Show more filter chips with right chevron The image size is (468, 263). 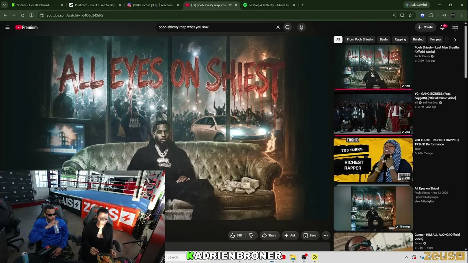pyautogui.click(x=455, y=39)
